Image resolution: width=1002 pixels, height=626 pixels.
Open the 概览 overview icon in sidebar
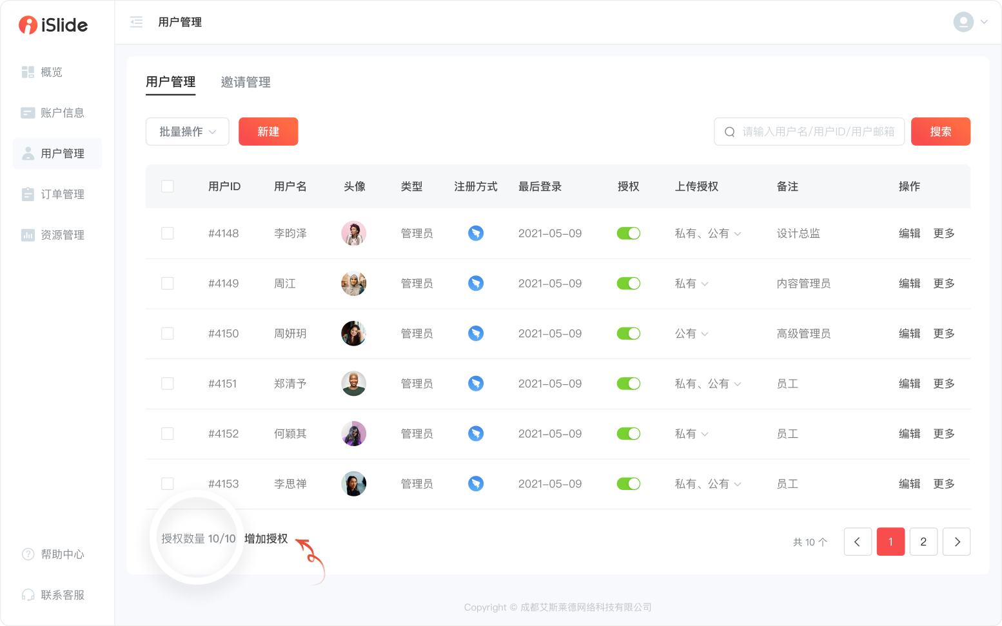pyautogui.click(x=28, y=72)
